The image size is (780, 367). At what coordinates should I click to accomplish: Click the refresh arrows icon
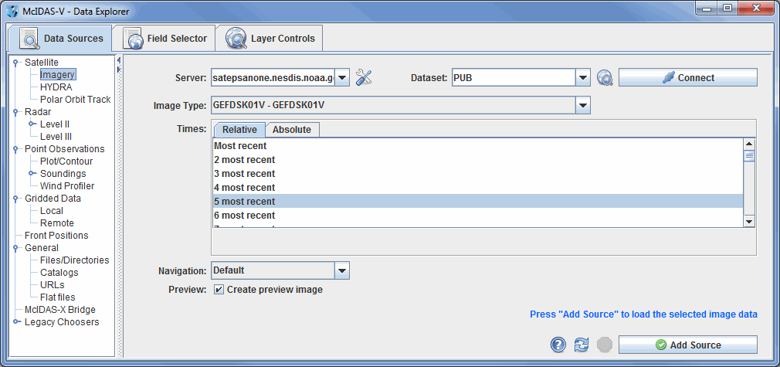(582, 345)
